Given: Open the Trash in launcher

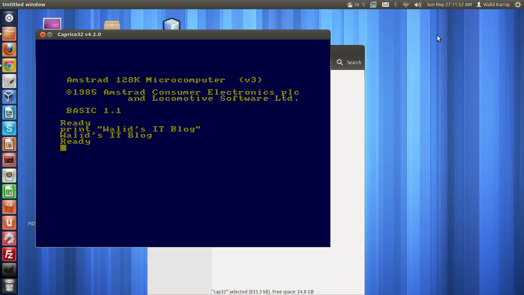Looking at the screenshot, I should click(x=9, y=286).
